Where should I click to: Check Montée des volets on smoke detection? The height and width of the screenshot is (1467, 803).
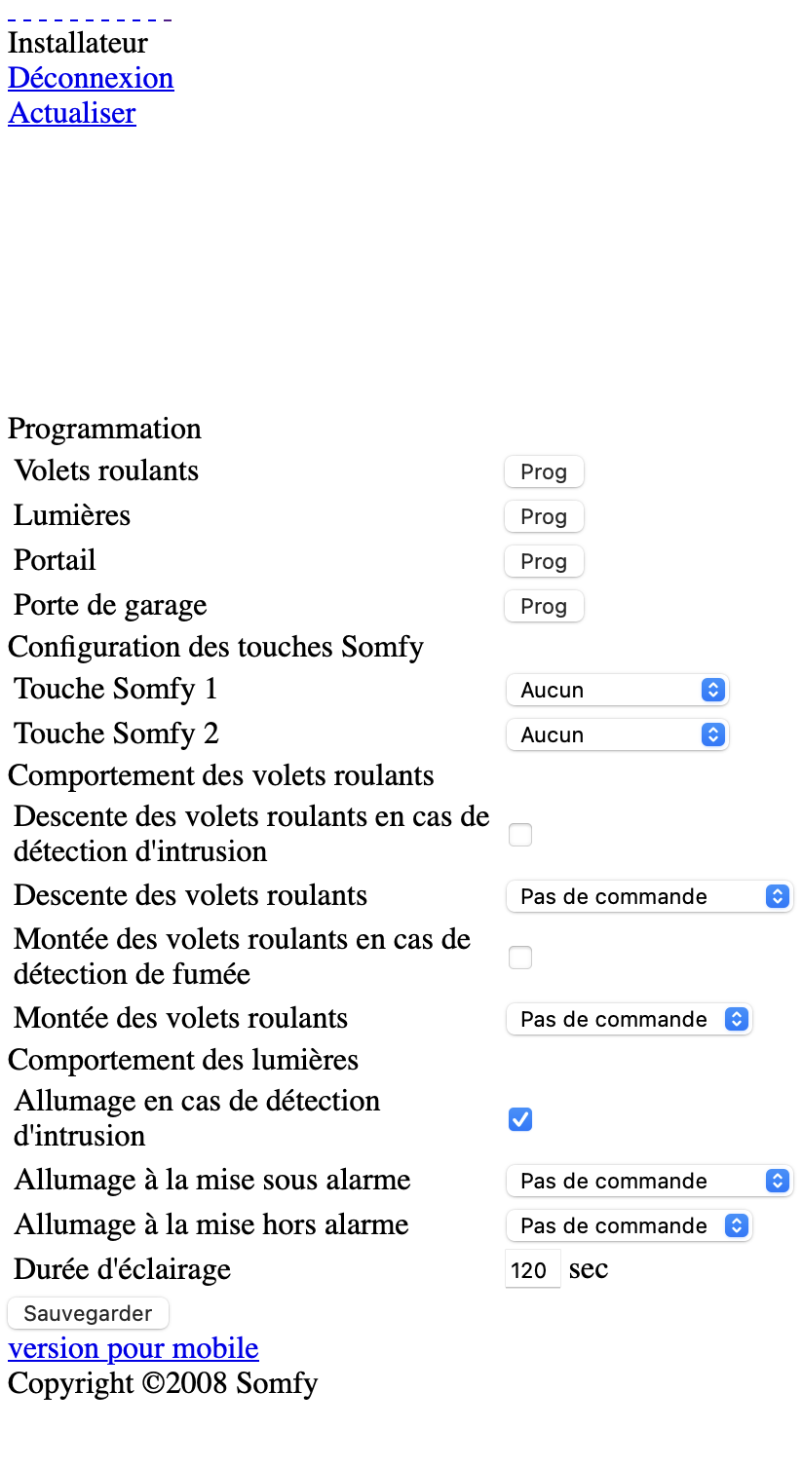tap(520, 958)
